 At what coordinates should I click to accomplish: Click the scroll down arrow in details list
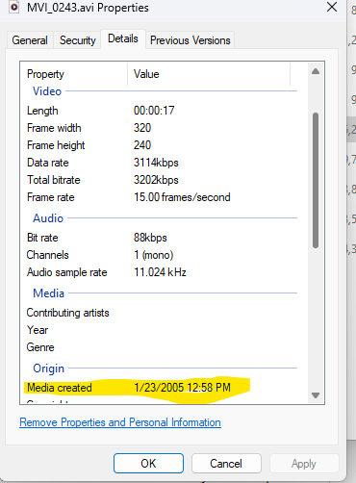pyautogui.click(x=316, y=395)
